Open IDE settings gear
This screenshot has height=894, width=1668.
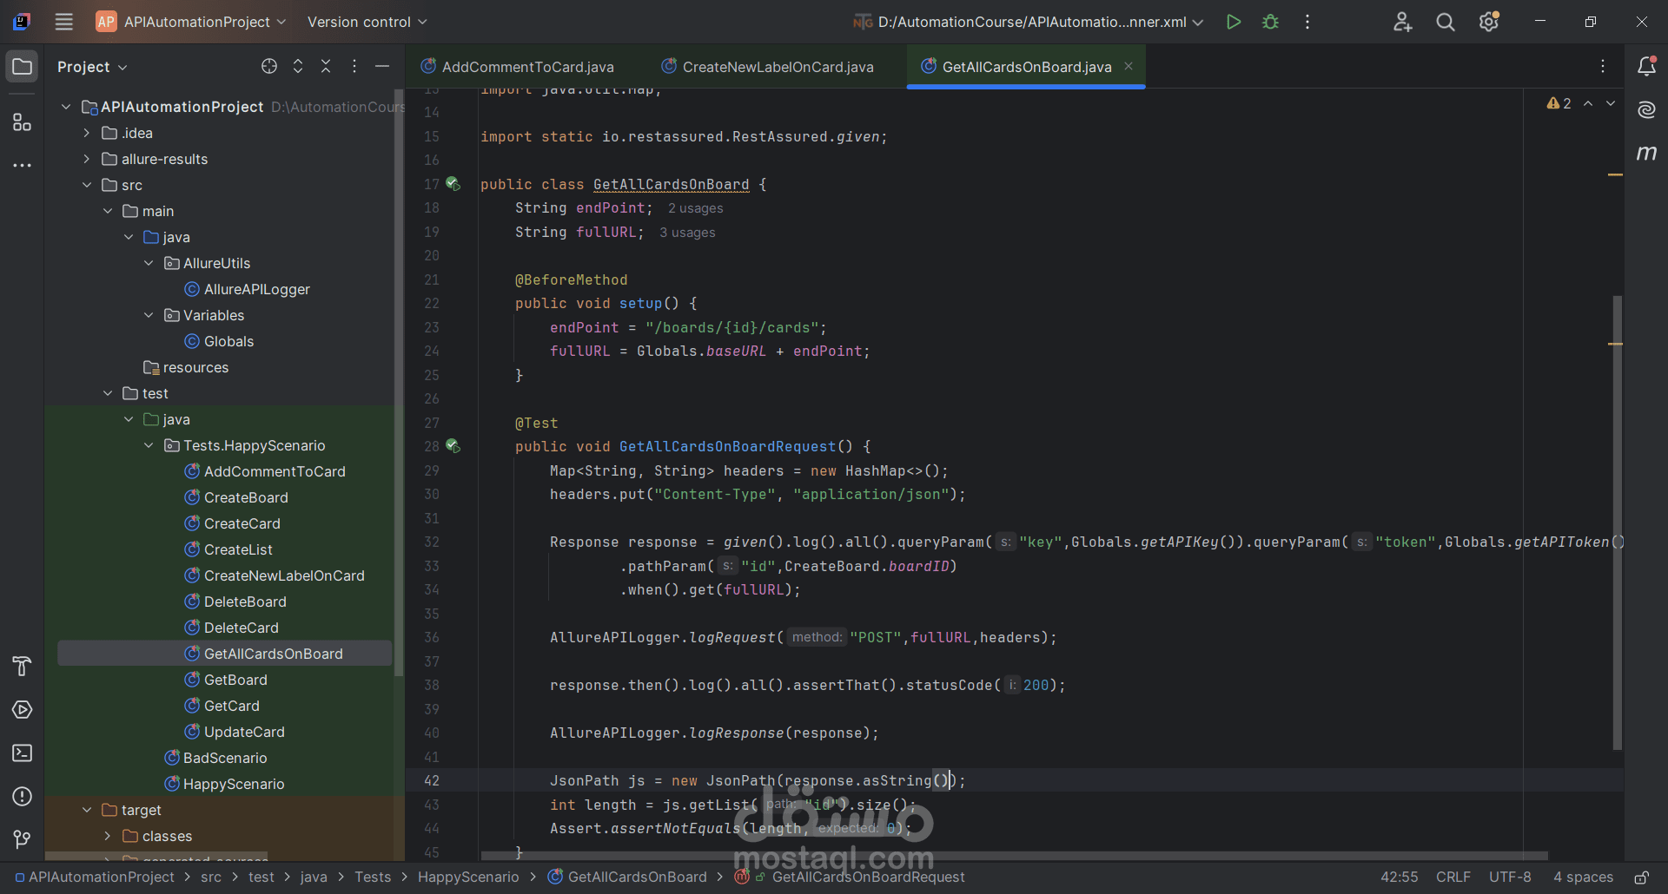click(1489, 22)
